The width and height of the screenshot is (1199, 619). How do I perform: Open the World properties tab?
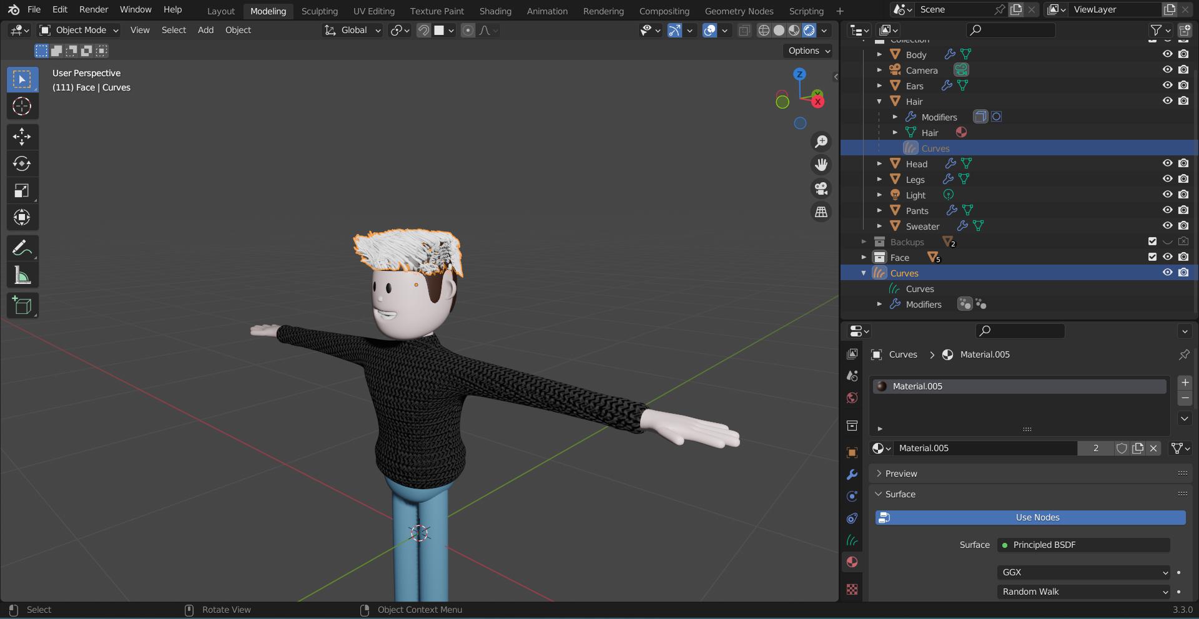852,398
